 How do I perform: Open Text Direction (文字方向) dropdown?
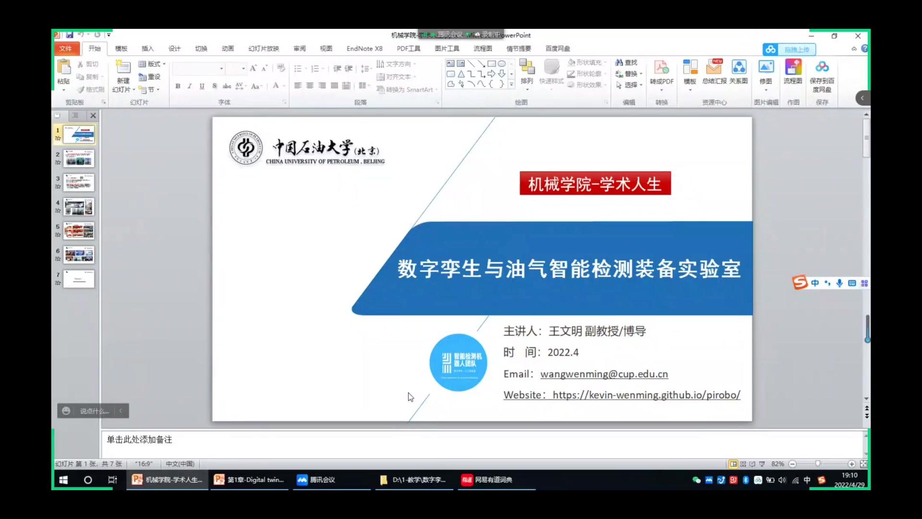(x=397, y=64)
